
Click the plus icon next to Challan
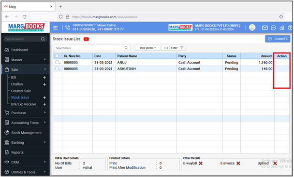click(44, 84)
